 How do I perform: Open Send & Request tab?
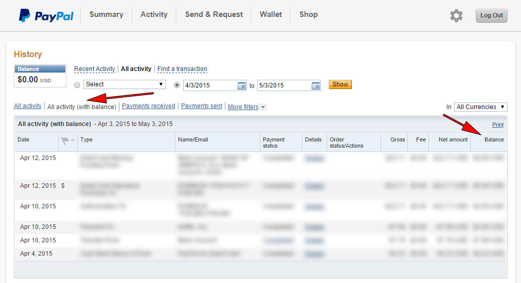coord(214,14)
